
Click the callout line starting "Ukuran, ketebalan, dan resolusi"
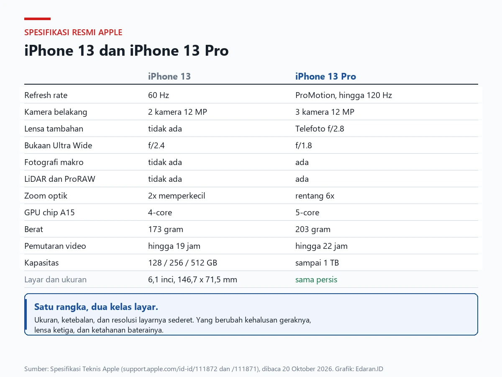pyautogui.click(x=173, y=320)
